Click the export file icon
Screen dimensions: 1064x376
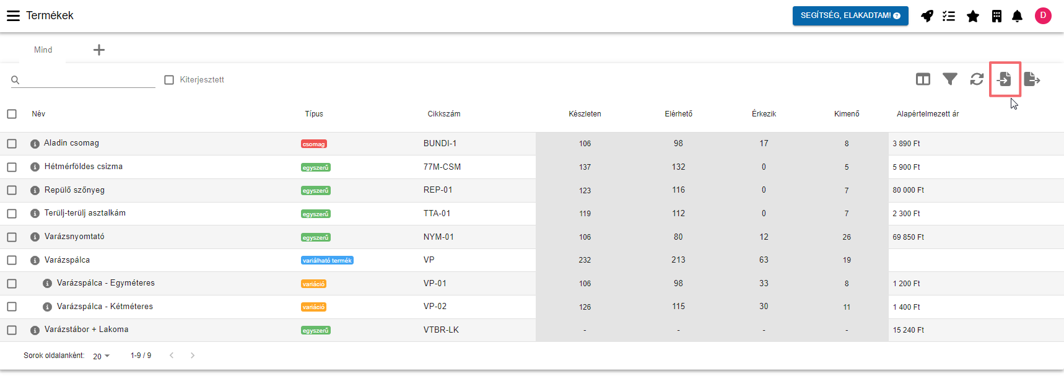pos(1031,79)
